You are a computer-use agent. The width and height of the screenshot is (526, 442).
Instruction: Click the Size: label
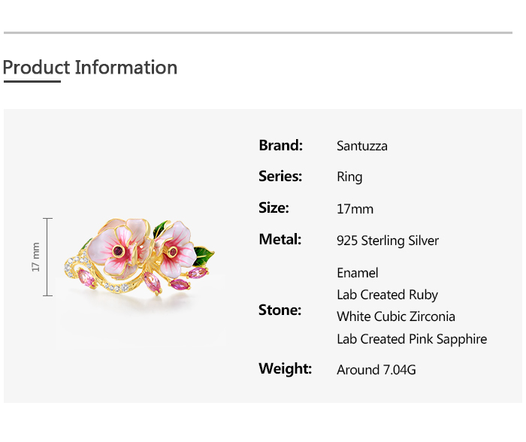pyautogui.click(x=274, y=208)
